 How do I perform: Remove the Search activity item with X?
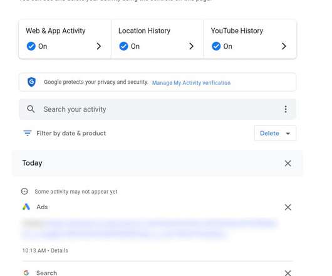point(288,273)
